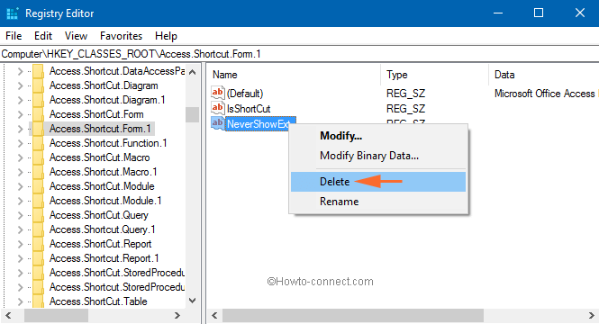Click the address bar registry path

(x=131, y=54)
